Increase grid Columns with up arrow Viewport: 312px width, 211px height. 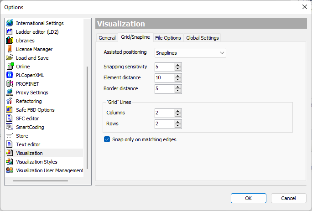pyautogui.click(x=178, y=111)
